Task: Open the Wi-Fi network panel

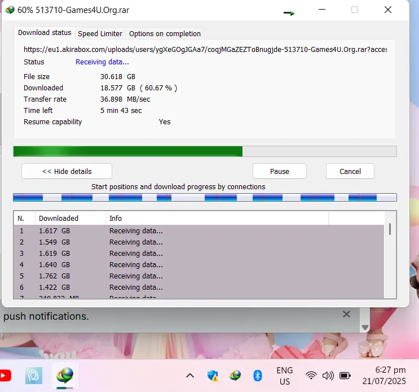Action: point(311,376)
